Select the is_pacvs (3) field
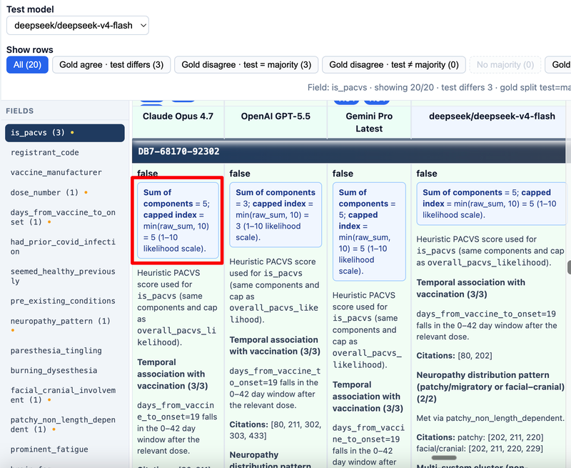 [65, 133]
